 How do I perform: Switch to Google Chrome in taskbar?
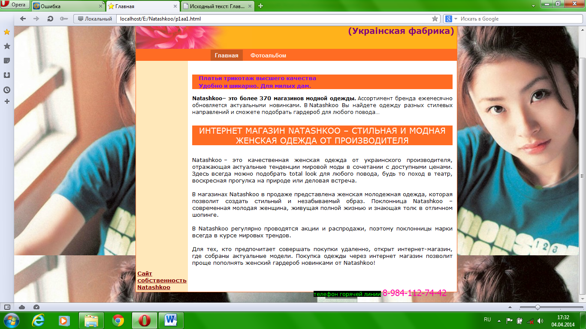pos(118,320)
